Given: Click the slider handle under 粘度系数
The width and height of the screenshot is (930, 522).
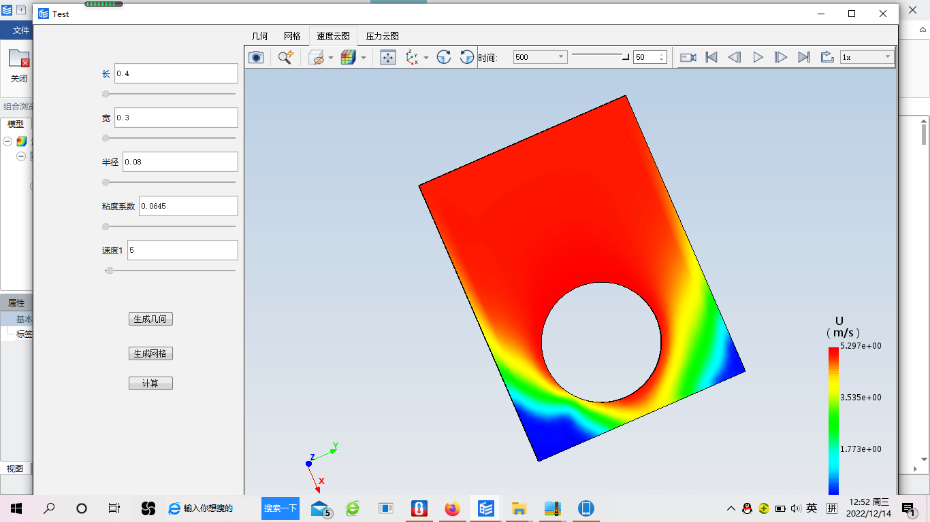Looking at the screenshot, I should tap(106, 226).
